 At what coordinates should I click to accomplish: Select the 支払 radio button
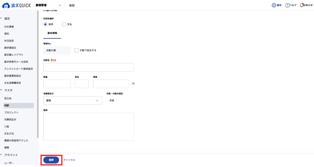tap(64, 24)
